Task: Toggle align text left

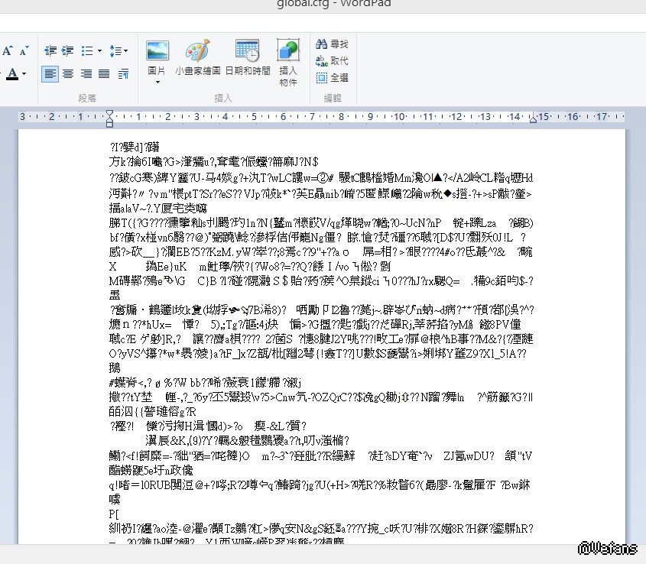Action: pos(50,73)
